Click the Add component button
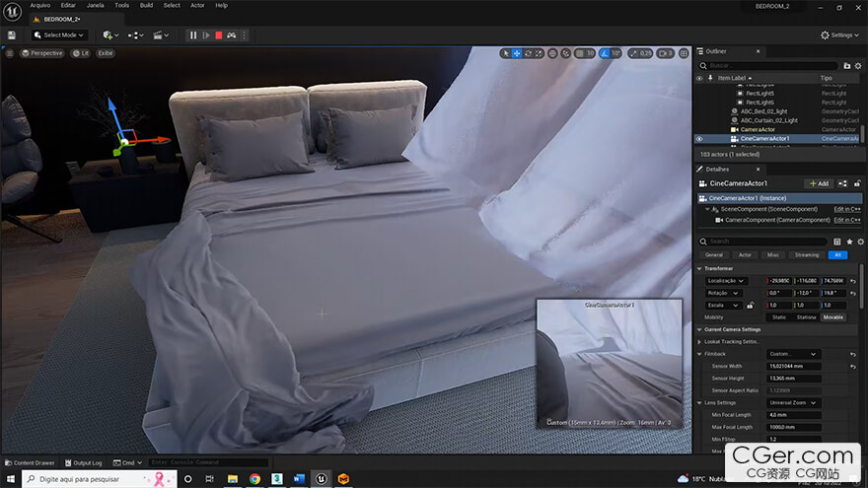Image resolution: width=868 pixels, height=488 pixels. tap(819, 183)
